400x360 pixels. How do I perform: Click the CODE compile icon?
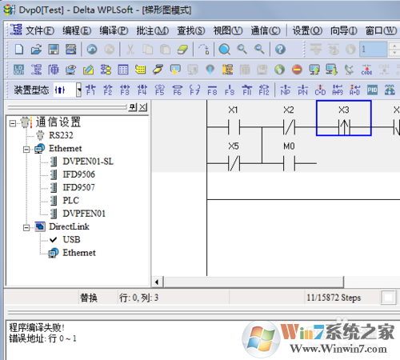[x=366, y=70]
